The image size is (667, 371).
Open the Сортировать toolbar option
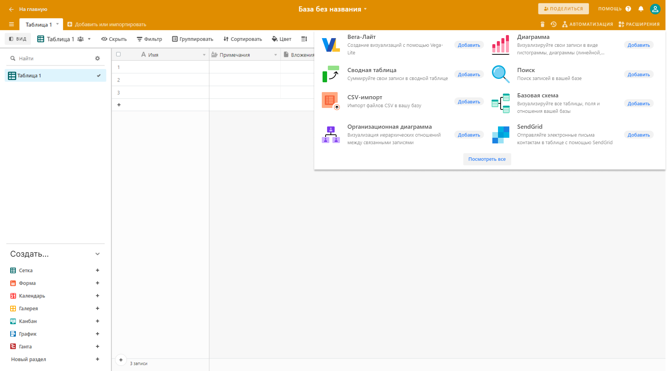point(243,39)
